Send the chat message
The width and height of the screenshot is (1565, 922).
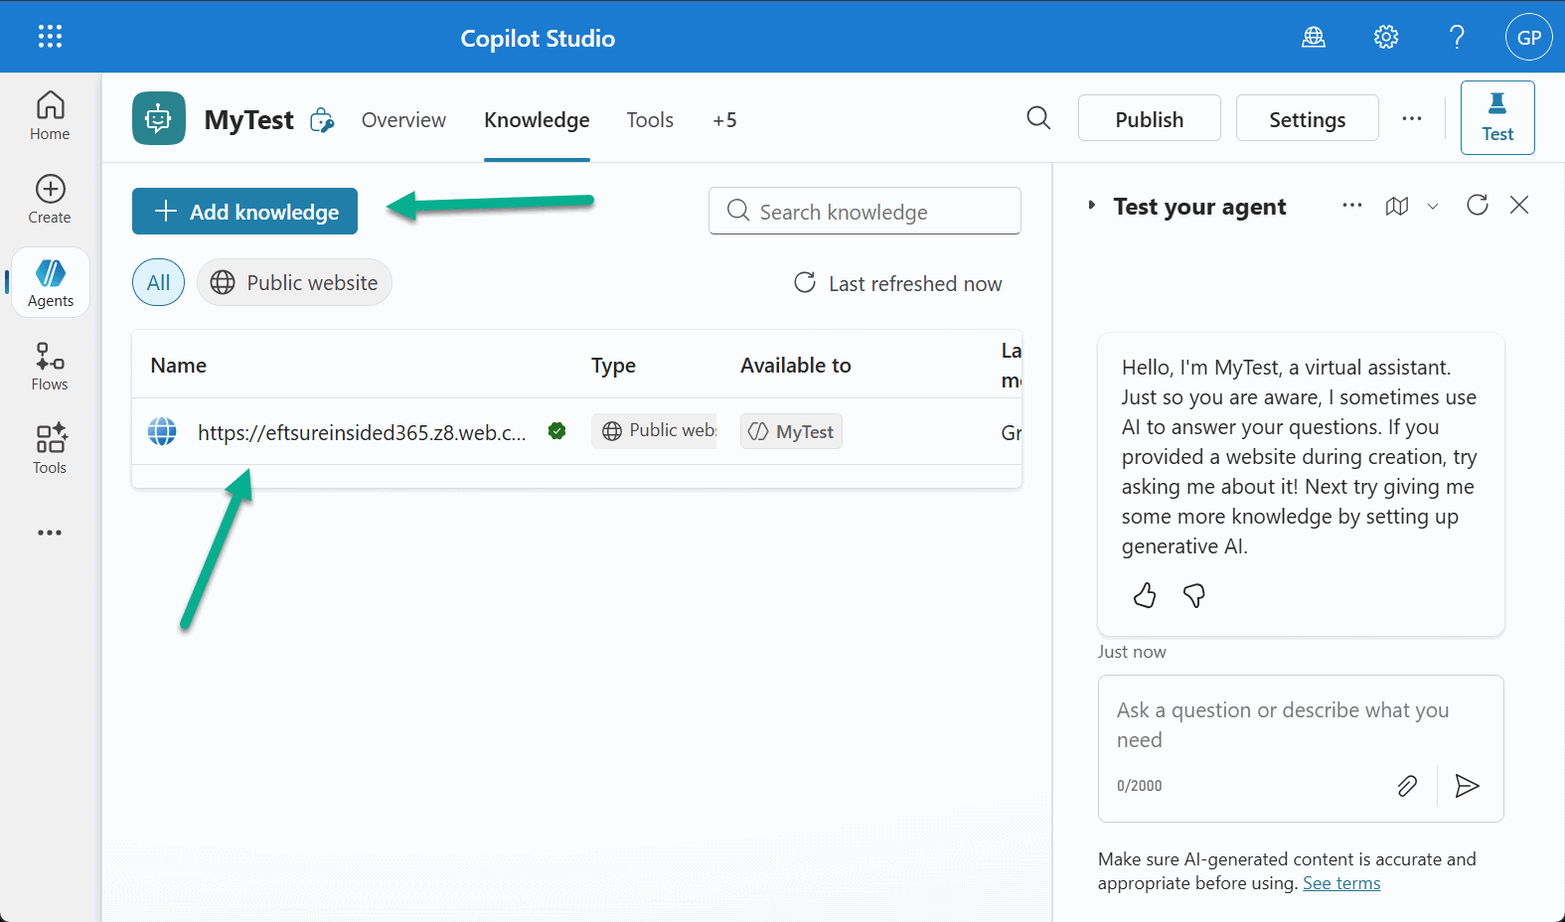(1467, 786)
